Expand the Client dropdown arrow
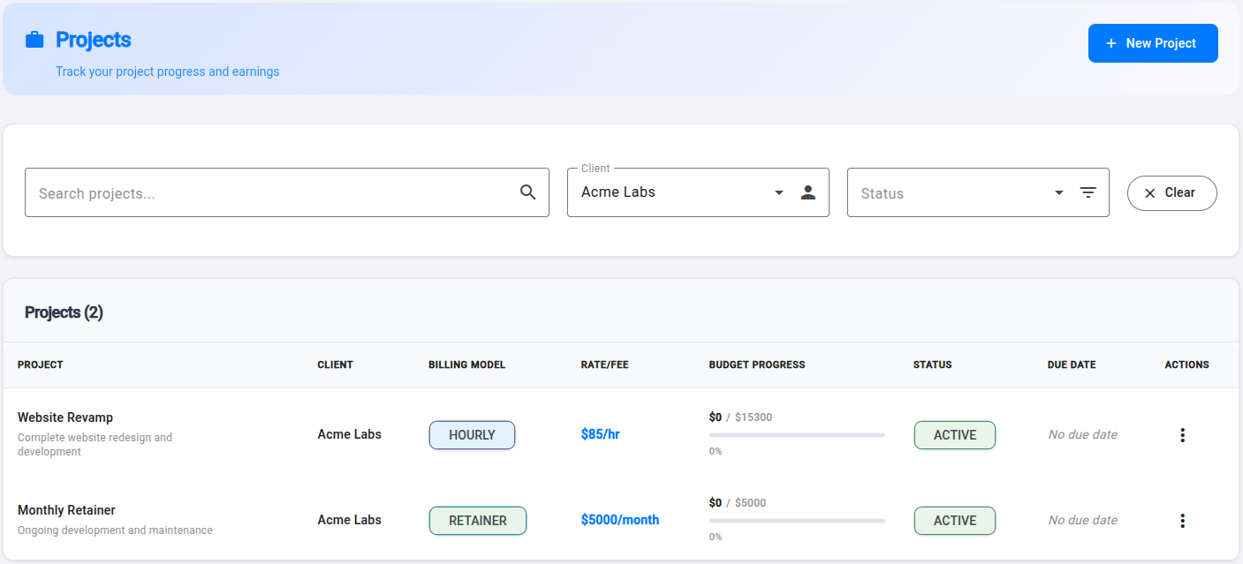The image size is (1243, 564). pos(778,192)
